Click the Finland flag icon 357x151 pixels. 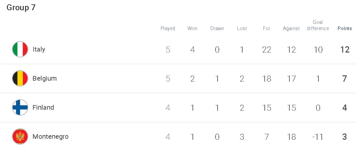(x=20, y=107)
